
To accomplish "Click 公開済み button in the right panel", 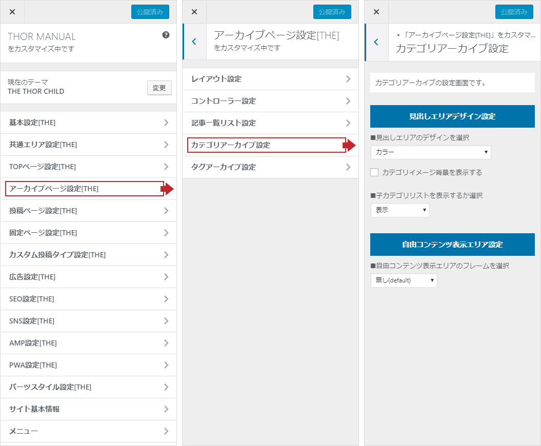I will click(x=514, y=12).
